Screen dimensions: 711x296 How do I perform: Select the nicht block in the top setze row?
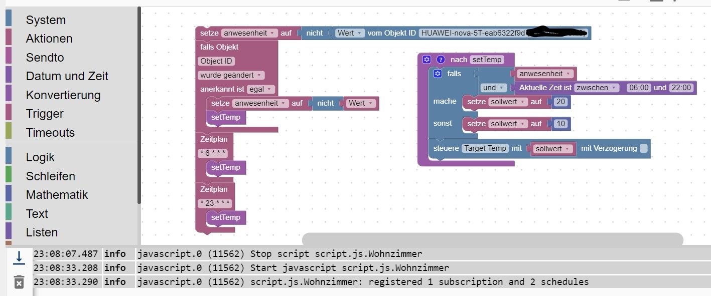point(315,33)
